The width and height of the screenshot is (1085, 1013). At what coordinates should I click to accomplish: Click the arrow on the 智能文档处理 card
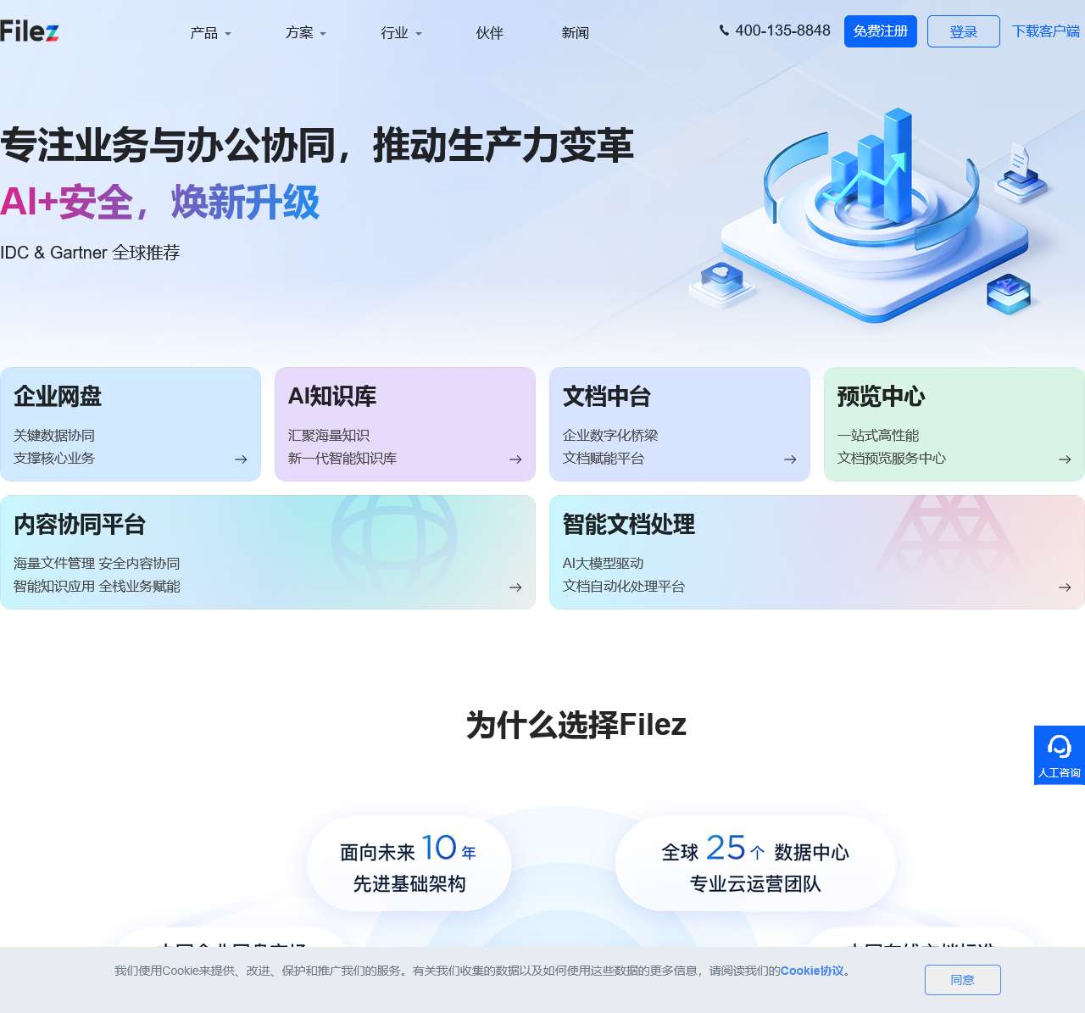[1065, 587]
